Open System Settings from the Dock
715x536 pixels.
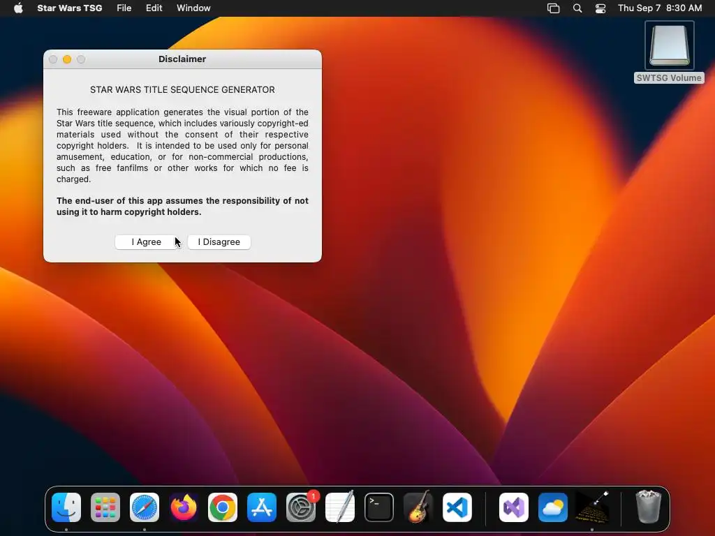coord(301,507)
